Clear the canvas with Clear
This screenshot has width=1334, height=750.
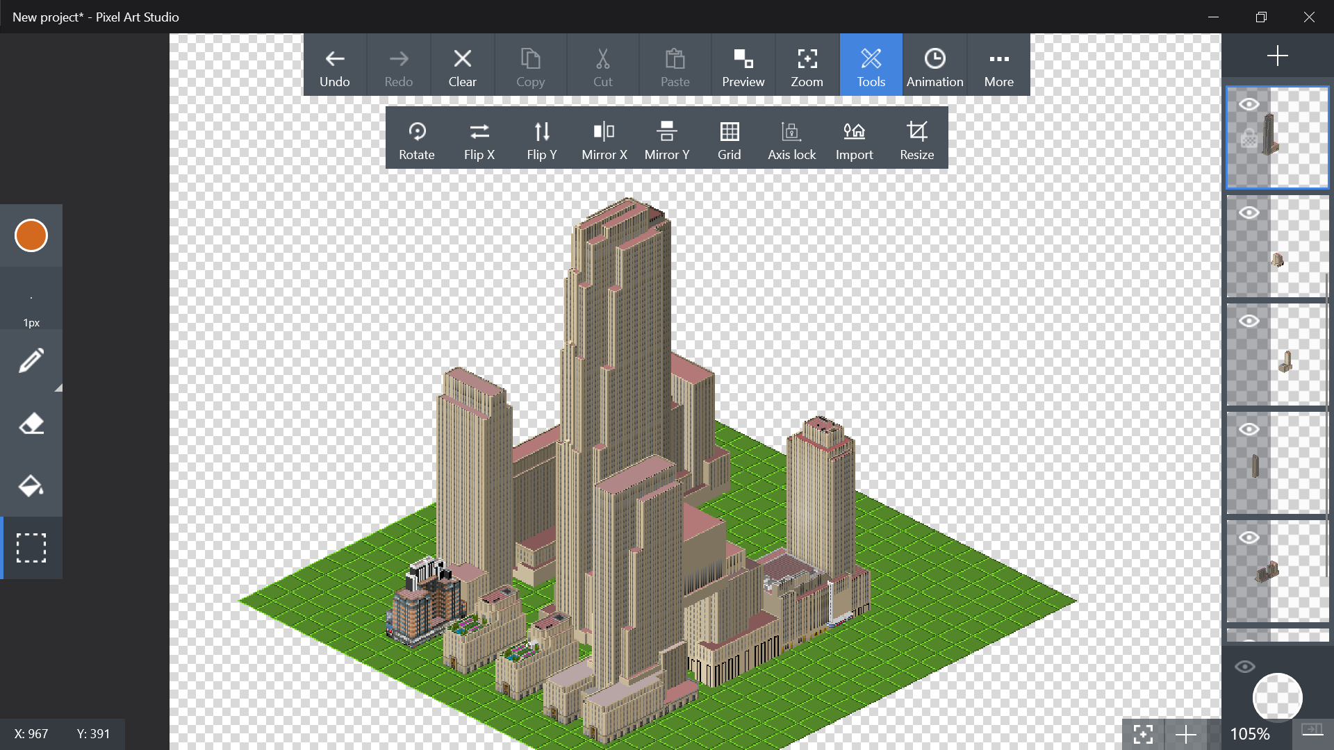click(x=463, y=65)
